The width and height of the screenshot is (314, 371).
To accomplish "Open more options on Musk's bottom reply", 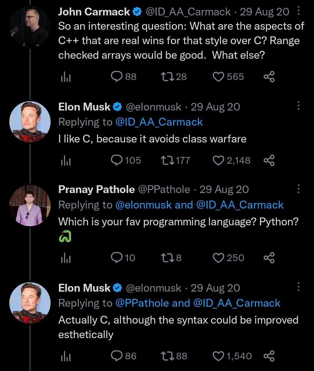I will (298, 288).
